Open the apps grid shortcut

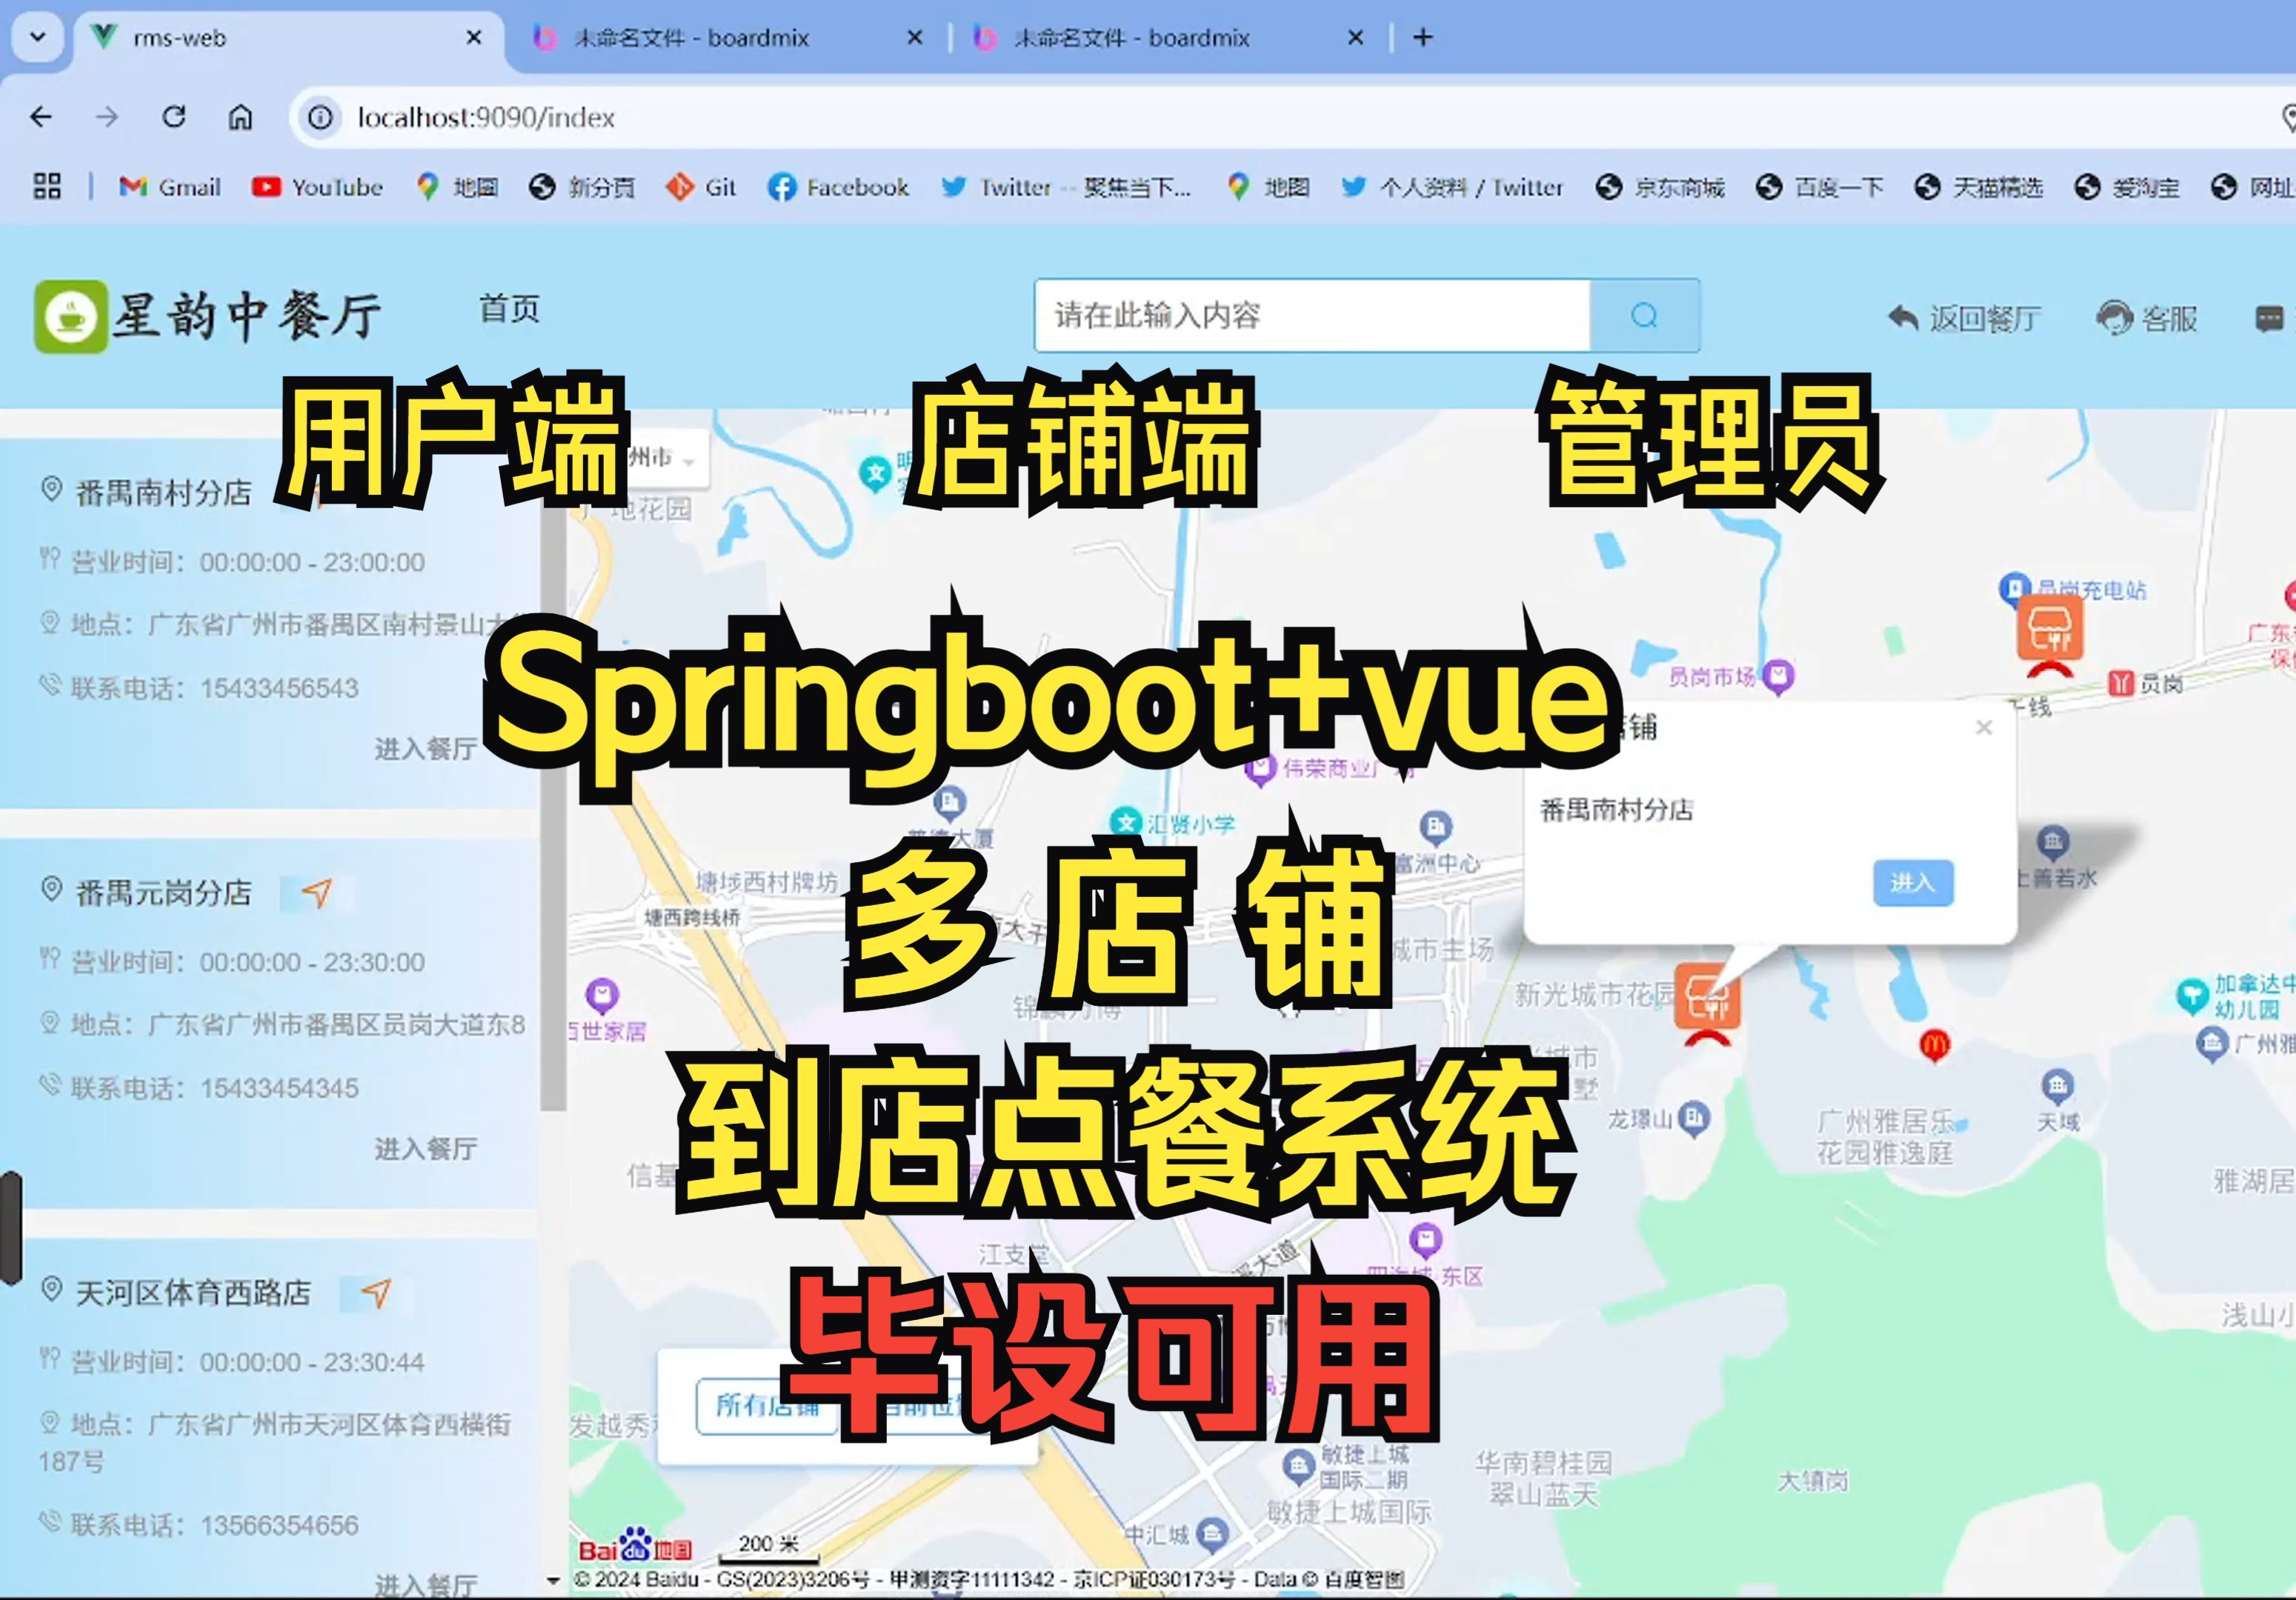[47, 187]
